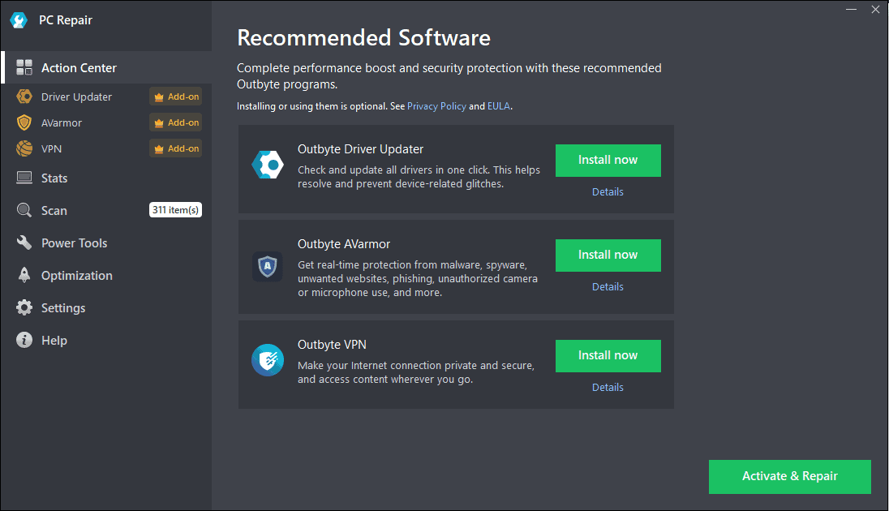
Task: Click the Driver Updater sidebar icon
Action: click(x=24, y=97)
